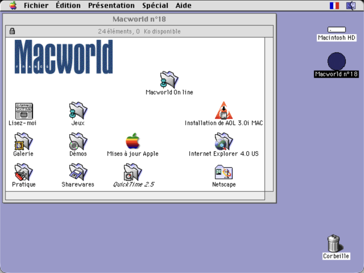Open the Aide menu
This screenshot has width=364, height=273.
tap(183, 5)
